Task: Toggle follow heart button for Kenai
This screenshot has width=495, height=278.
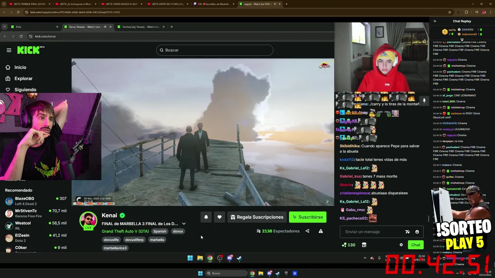Action: [x=219, y=217]
